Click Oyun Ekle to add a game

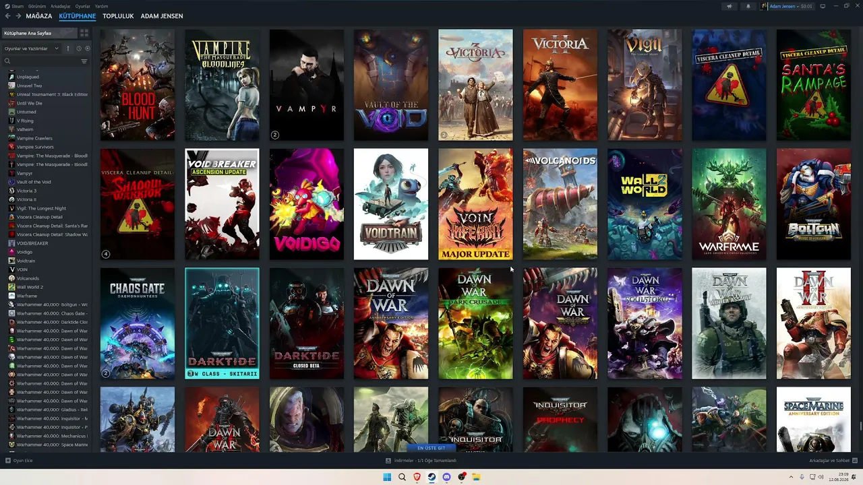tap(19, 461)
